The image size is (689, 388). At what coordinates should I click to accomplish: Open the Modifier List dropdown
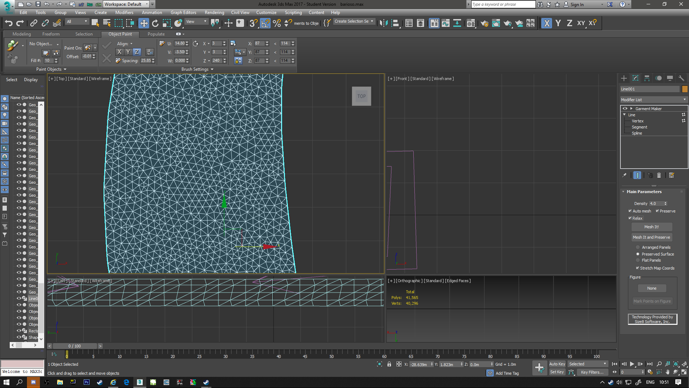(x=653, y=100)
